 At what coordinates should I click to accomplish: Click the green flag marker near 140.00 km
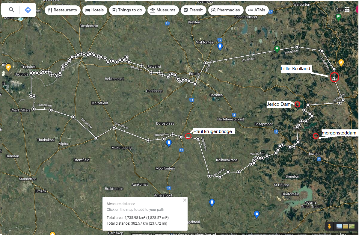coord(277,49)
